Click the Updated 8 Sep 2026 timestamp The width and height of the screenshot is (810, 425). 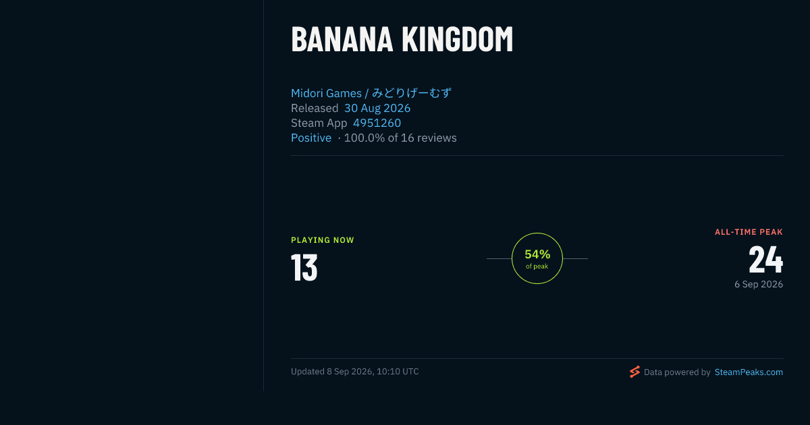355,372
